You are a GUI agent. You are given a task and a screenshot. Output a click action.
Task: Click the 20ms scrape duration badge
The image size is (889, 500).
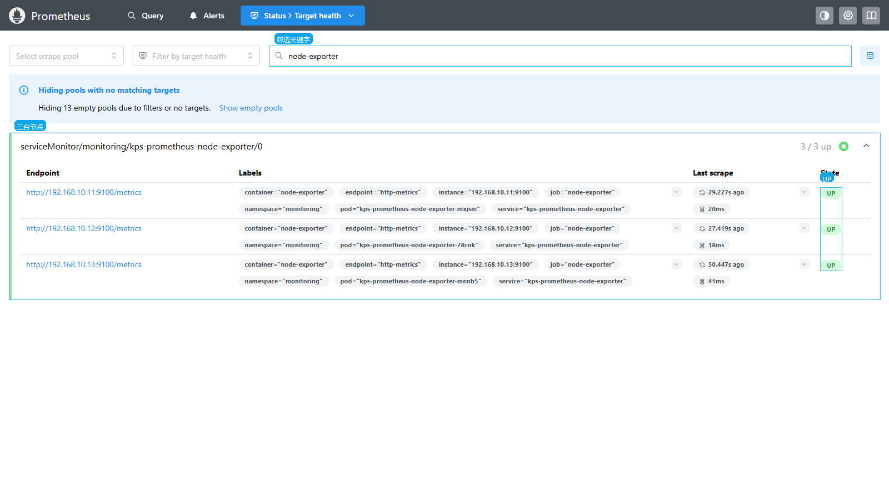[x=711, y=209]
